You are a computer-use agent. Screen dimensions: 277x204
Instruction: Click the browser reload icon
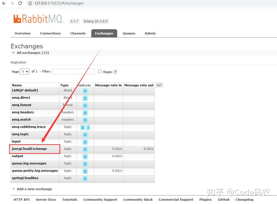20,3
